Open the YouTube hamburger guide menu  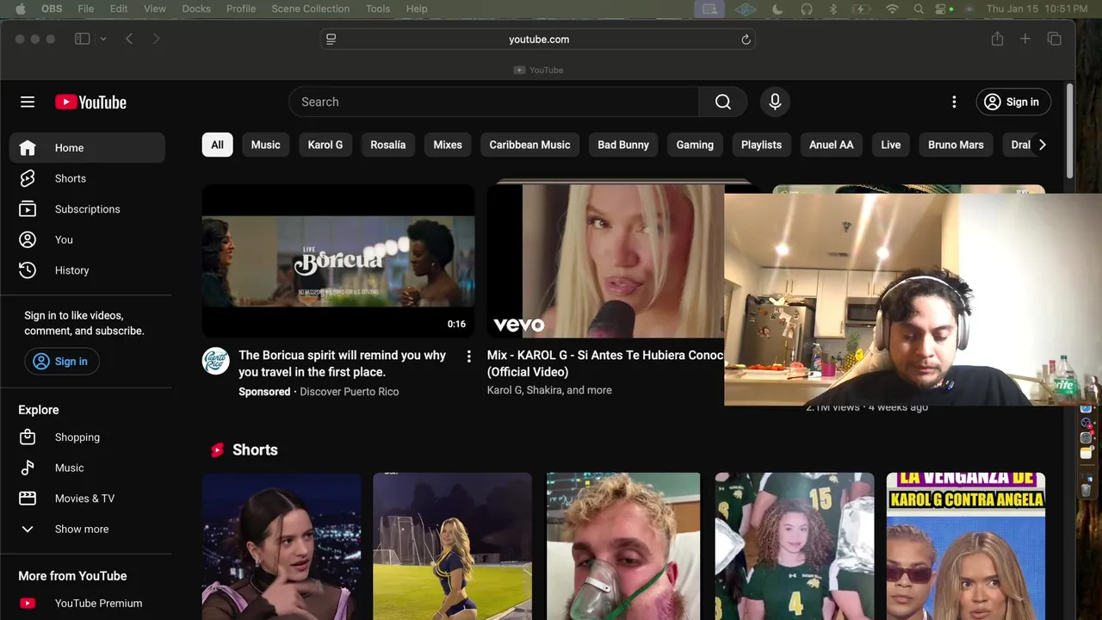28,102
